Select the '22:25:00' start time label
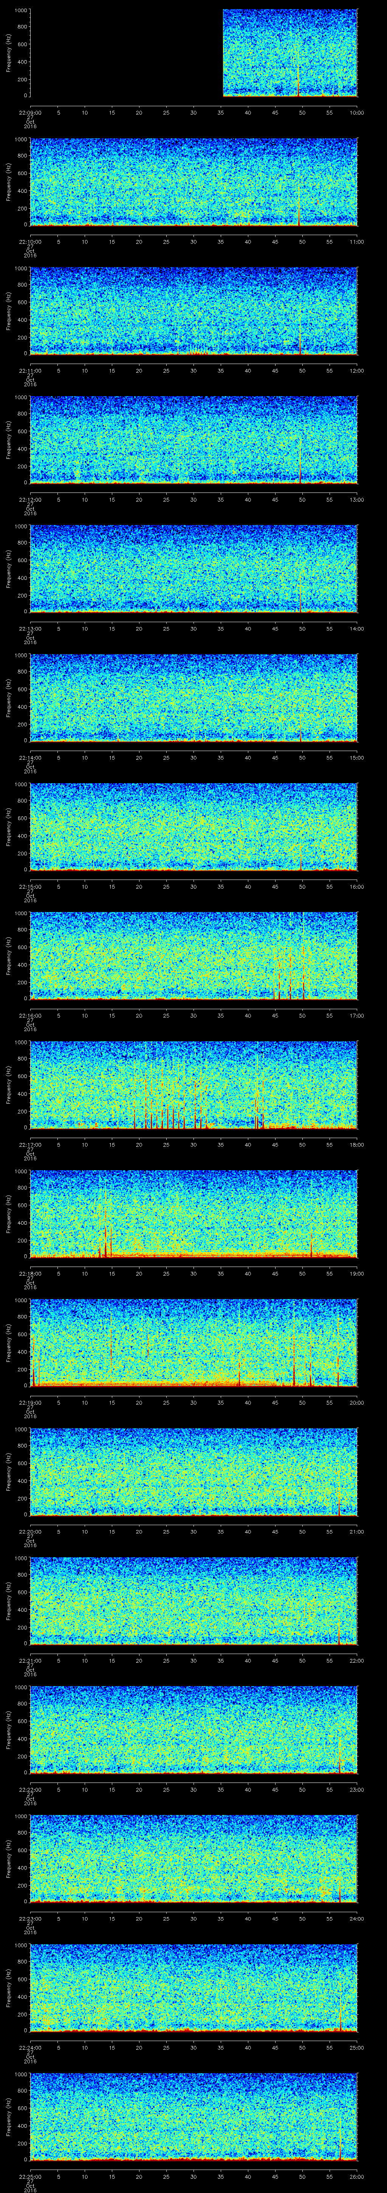 (31, 2176)
